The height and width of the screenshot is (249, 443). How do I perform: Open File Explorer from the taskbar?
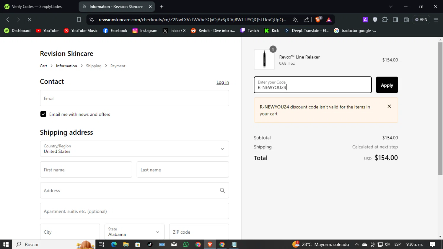[x=126, y=244]
